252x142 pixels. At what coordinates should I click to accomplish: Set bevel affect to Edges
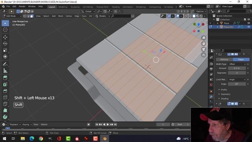(x=241, y=60)
